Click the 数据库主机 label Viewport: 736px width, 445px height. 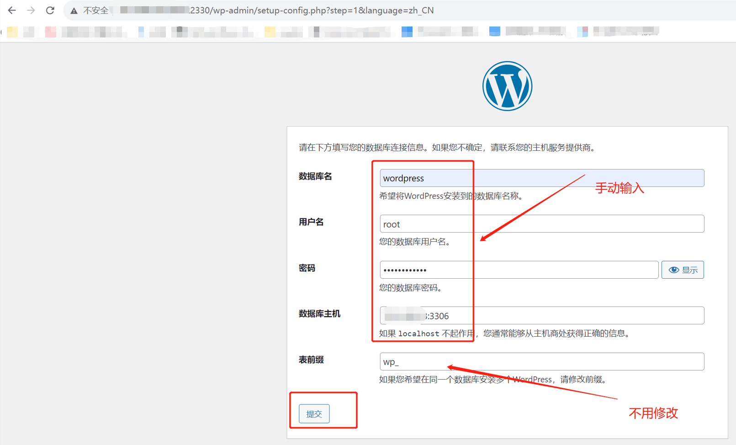[319, 314]
